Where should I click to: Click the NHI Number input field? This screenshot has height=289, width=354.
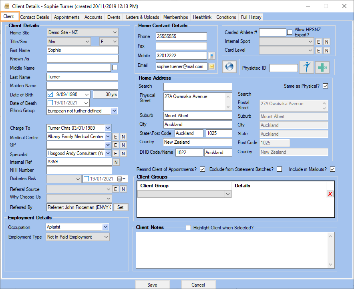point(79,170)
